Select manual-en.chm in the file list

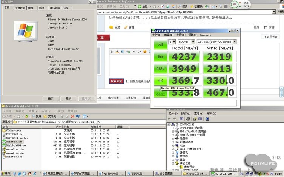pyautogui.click(x=13, y=149)
